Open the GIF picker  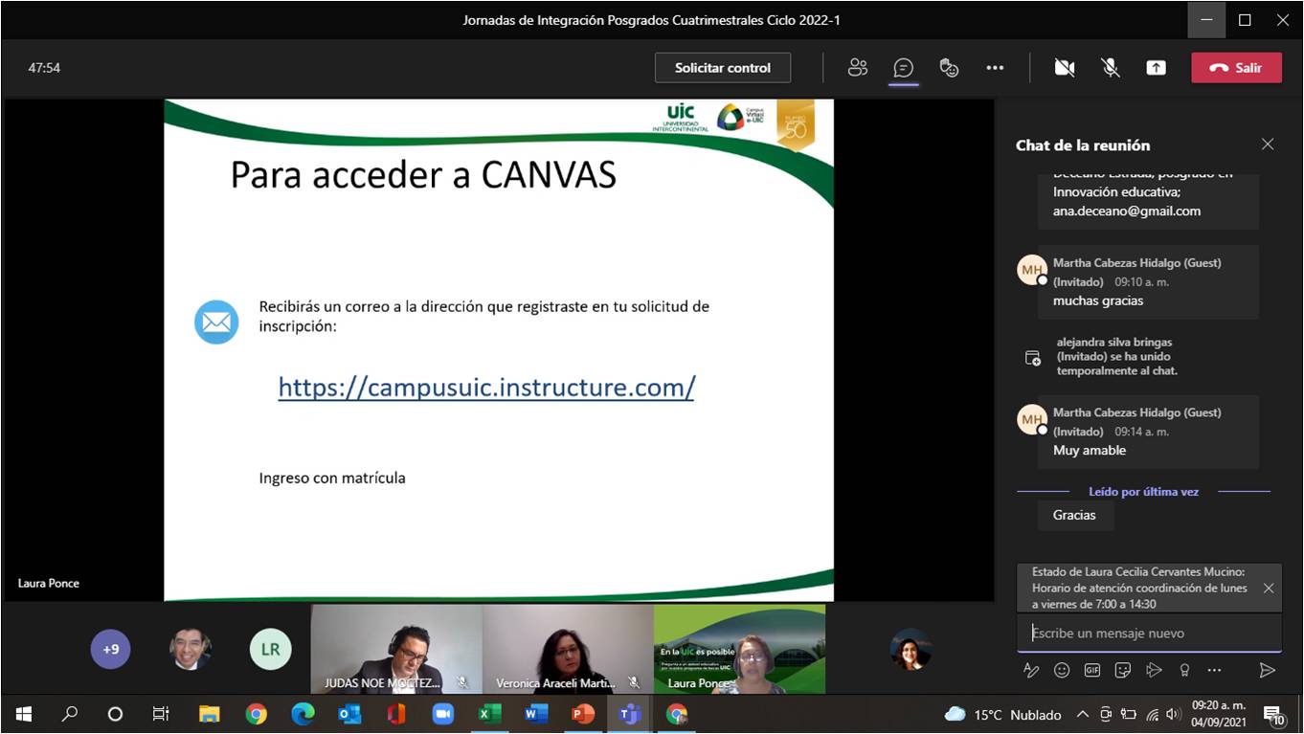click(1092, 671)
